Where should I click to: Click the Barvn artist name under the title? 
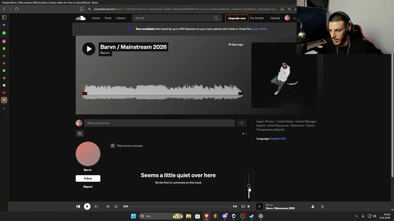(105, 53)
